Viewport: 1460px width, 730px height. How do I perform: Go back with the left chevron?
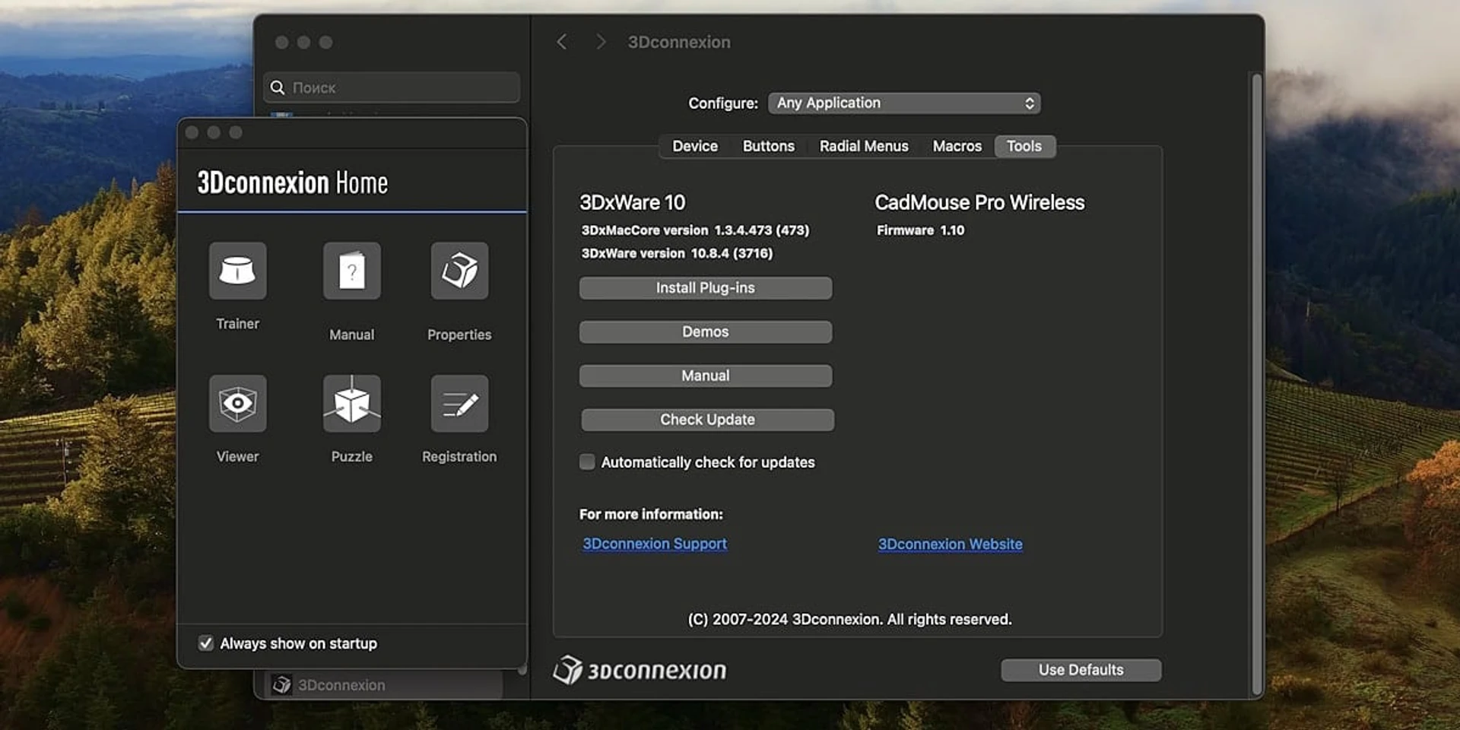(562, 42)
